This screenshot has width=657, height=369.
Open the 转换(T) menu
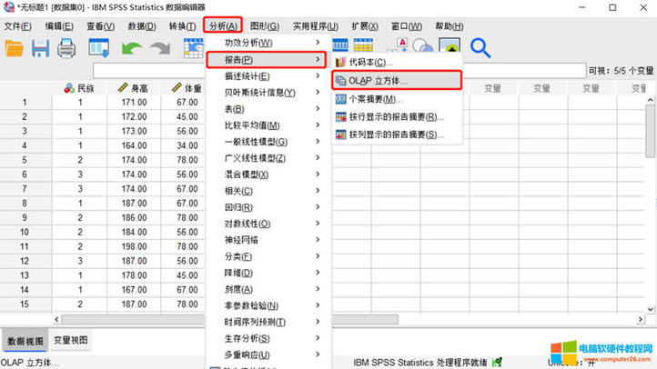182,26
